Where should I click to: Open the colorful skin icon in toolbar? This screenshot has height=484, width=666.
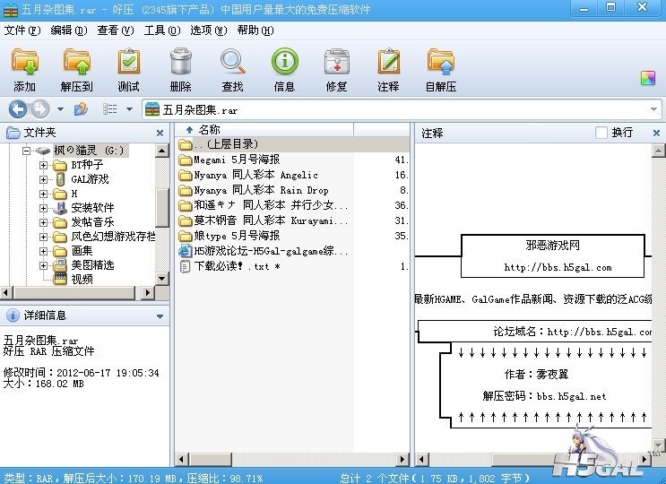coord(648,78)
